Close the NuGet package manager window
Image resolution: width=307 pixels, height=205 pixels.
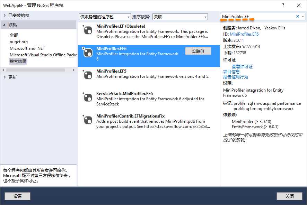point(299,5)
